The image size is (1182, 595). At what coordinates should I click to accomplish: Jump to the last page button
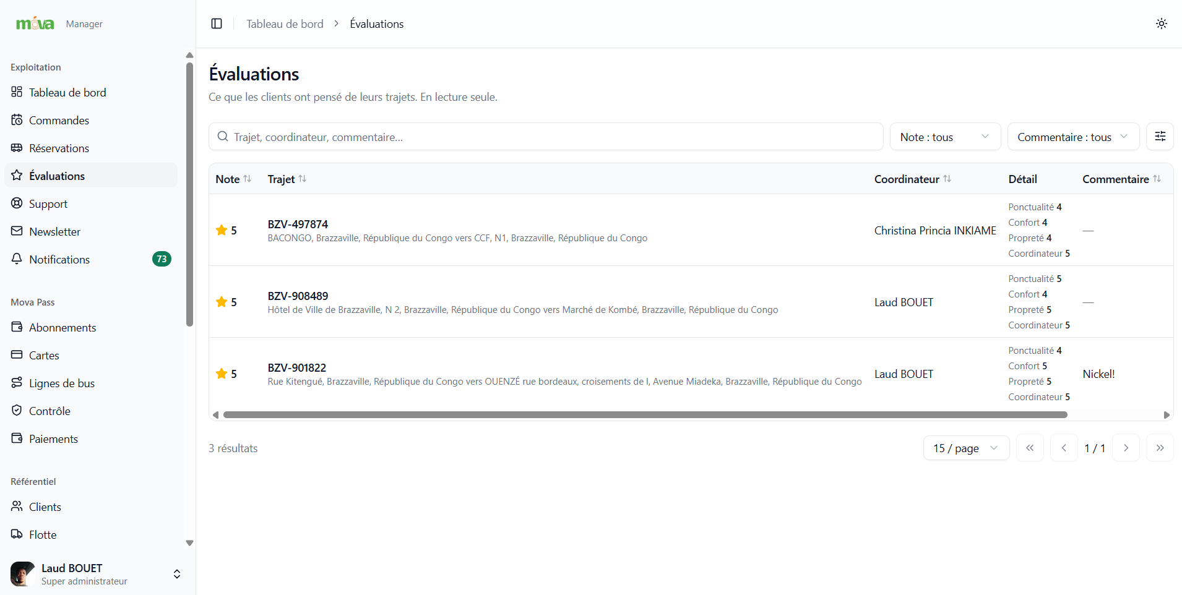pos(1160,448)
